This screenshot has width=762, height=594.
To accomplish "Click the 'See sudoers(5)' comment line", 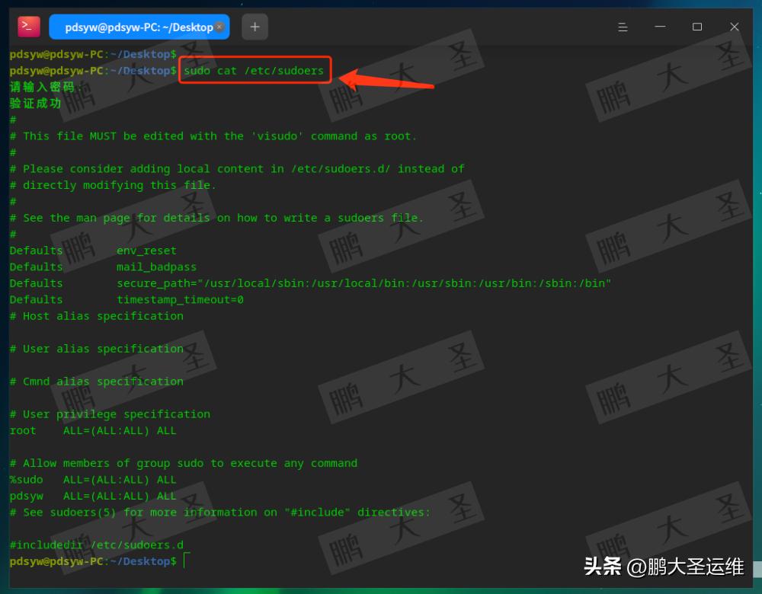I will coord(219,513).
